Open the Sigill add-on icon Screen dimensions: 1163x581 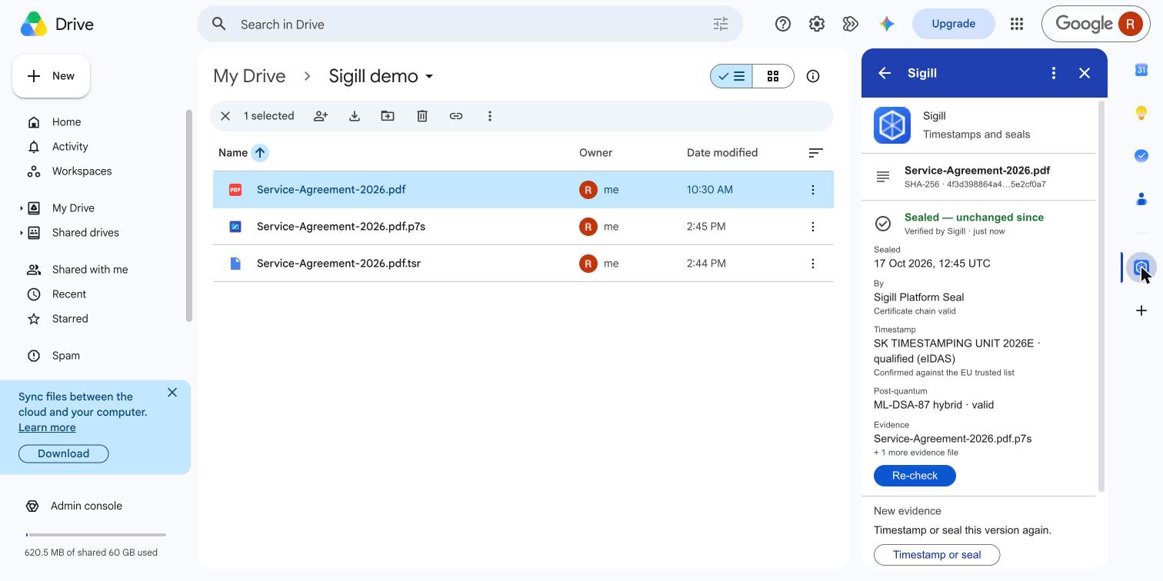coord(1141,267)
